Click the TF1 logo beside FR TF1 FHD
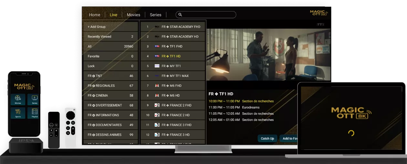Image resolution: width=407 pixels, height=164 pixels. (x=157, y=46)
